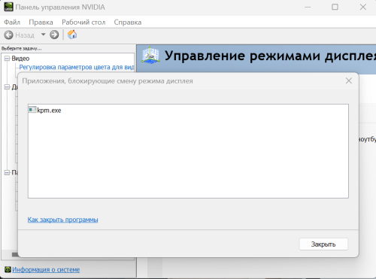Close the blocking applications dialog with X
This screenshot has height=279, width=376.
click(349, 80)
